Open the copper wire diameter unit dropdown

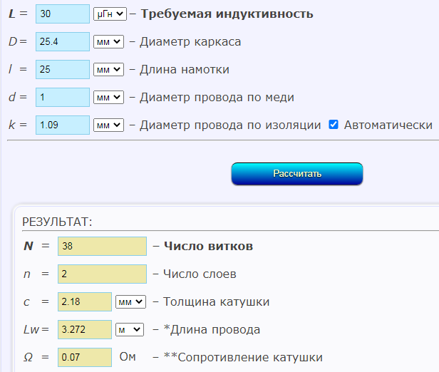(x=109, y=97)
